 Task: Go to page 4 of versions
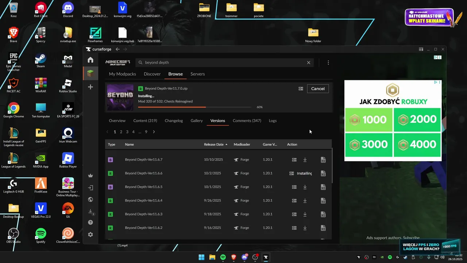coord(133,132)
